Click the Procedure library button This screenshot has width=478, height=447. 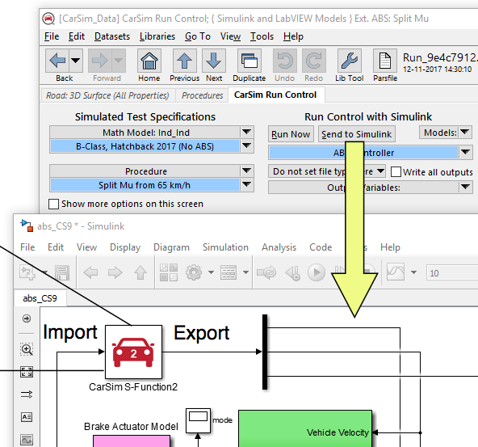(145, 171)
